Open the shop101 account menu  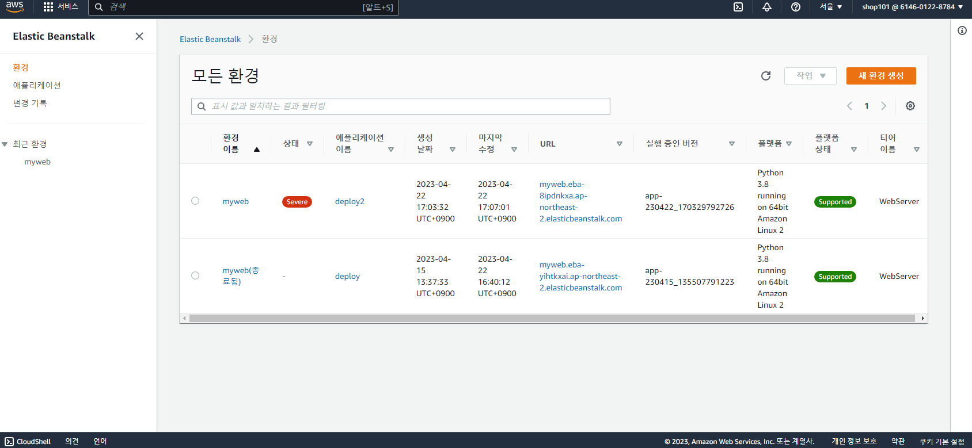pos(913,7)
